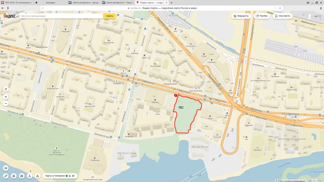
Task: Switch to TRX-5VDC-R browser tab
Action: [17, 3]
